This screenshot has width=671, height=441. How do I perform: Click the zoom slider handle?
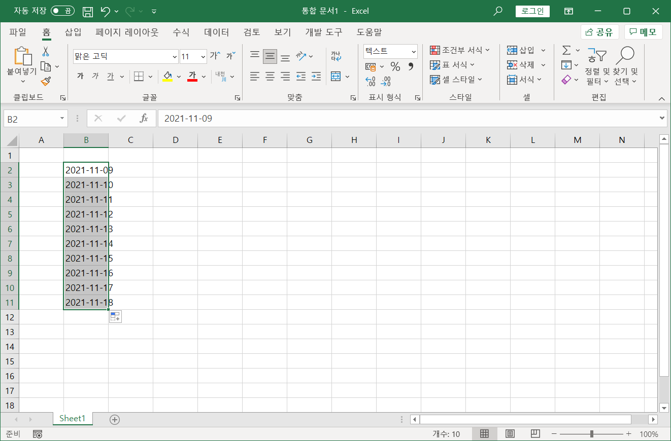click(592, 434)
